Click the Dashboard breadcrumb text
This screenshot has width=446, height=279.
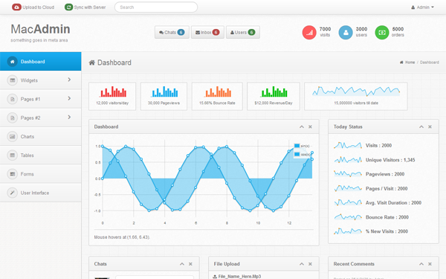tap(429, 62)
